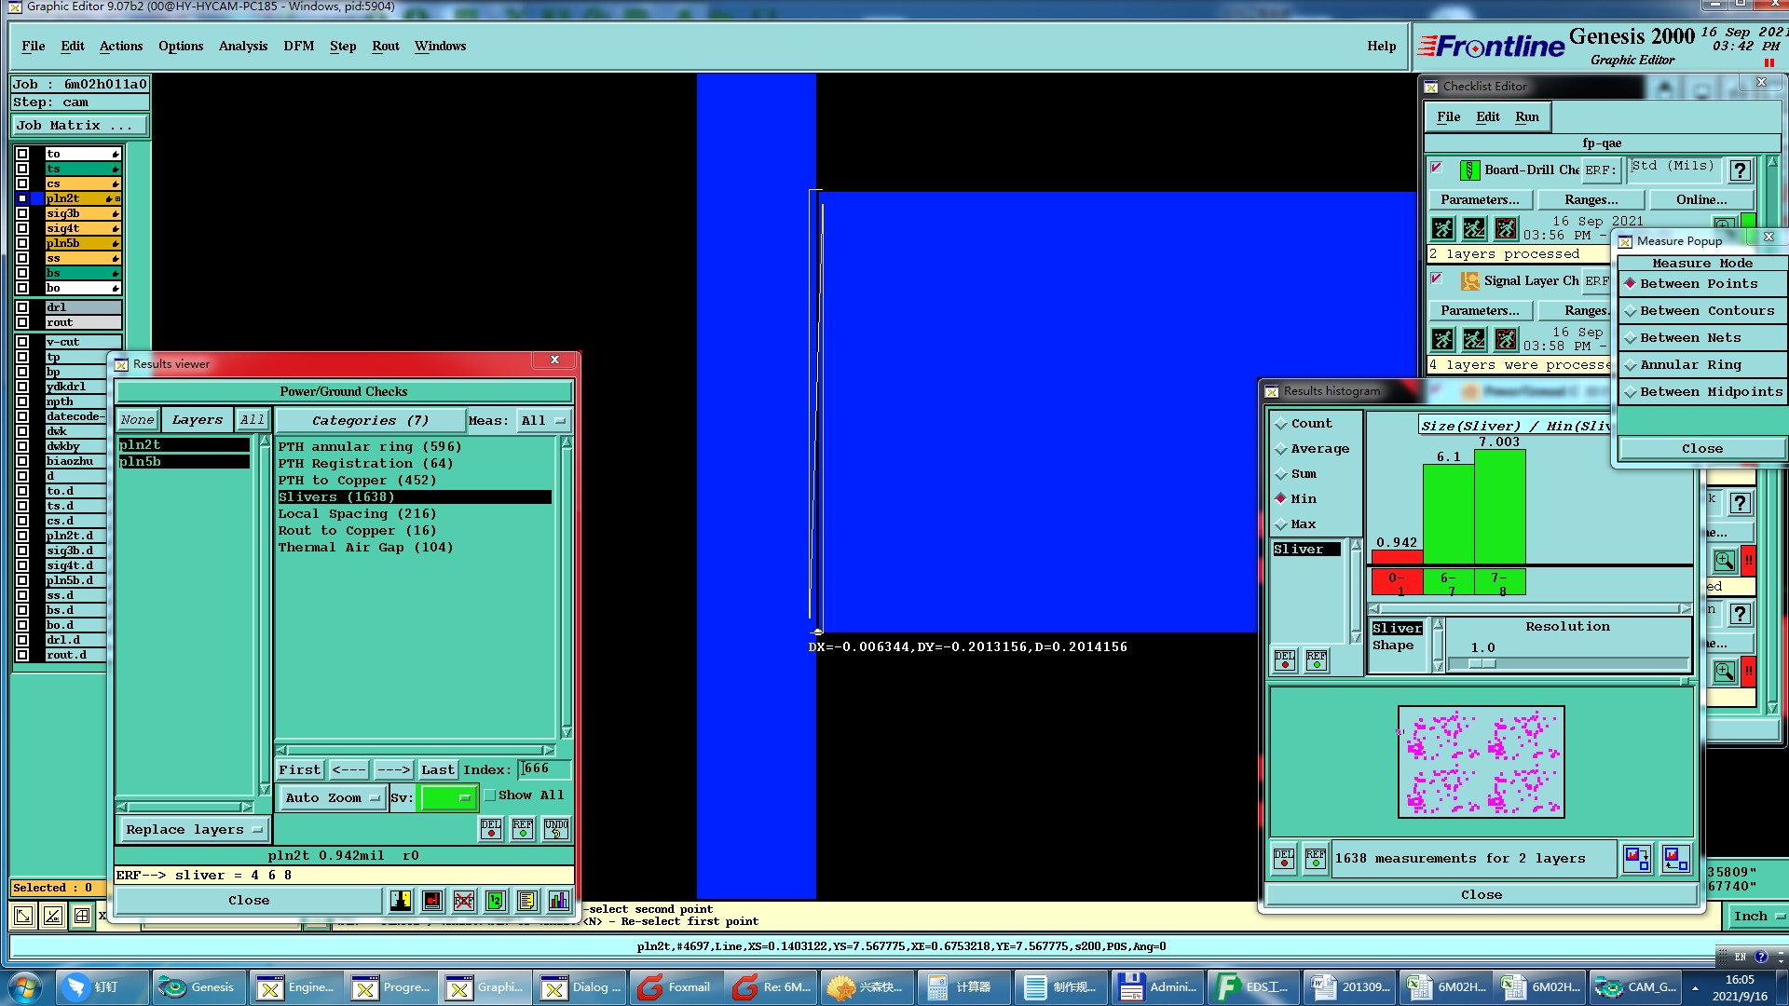The width and height of the screenshot is (1789, 1006).
Task: Click the zoom magnifier icon in Checklist Editor
Action: coord(1724,561)
